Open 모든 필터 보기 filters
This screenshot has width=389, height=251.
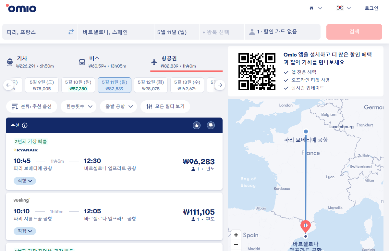click(165, 107)
